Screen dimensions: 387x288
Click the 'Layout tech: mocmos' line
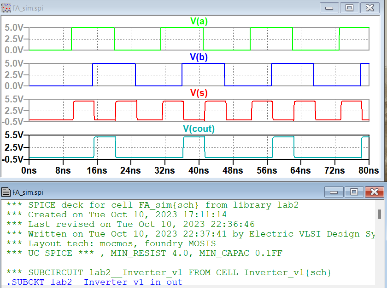(111, 243)
